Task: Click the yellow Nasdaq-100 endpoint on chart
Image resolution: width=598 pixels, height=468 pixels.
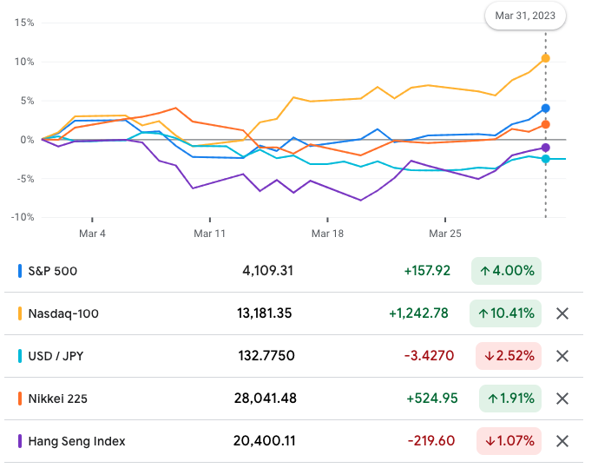Action: 545,58
